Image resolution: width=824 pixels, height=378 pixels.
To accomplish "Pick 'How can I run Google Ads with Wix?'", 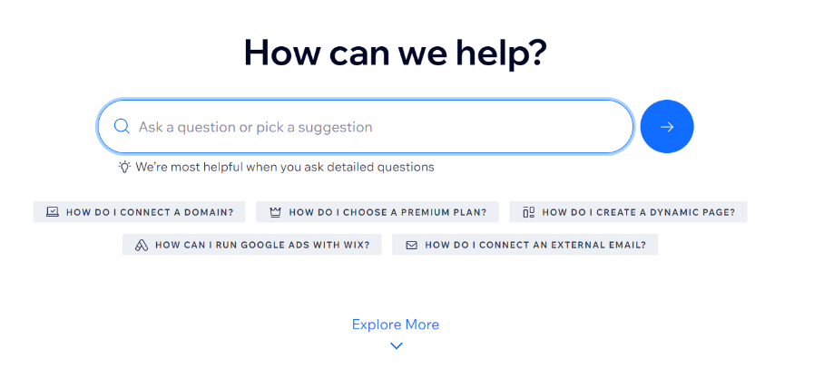I will [251, 245].
